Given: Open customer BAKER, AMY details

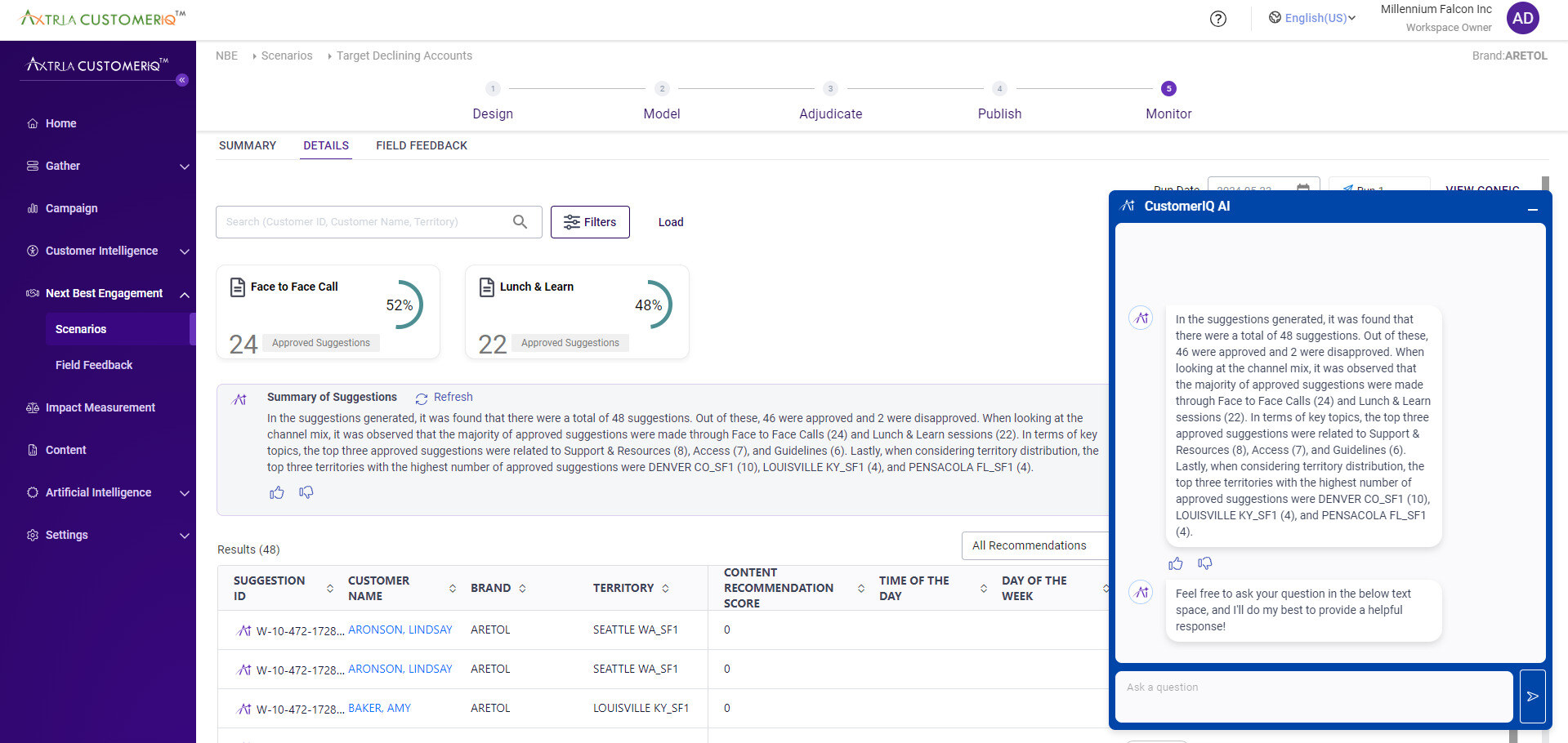Looking at the screenshot, I should click(379, 708).
